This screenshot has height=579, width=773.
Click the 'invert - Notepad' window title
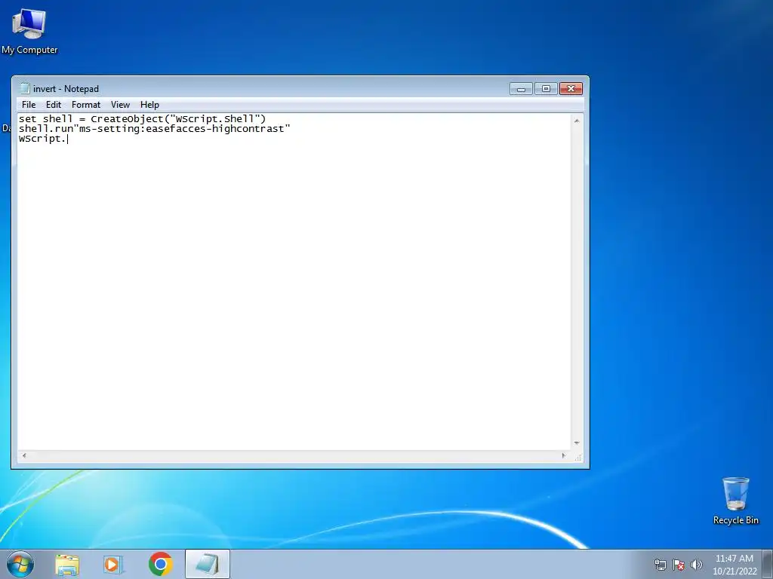point(66,89)
